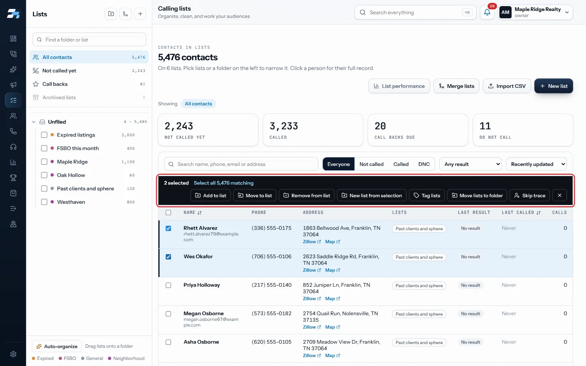Open settings gear in left sidebar
Screen dimensions: 586x366
[x=13, y=354]
